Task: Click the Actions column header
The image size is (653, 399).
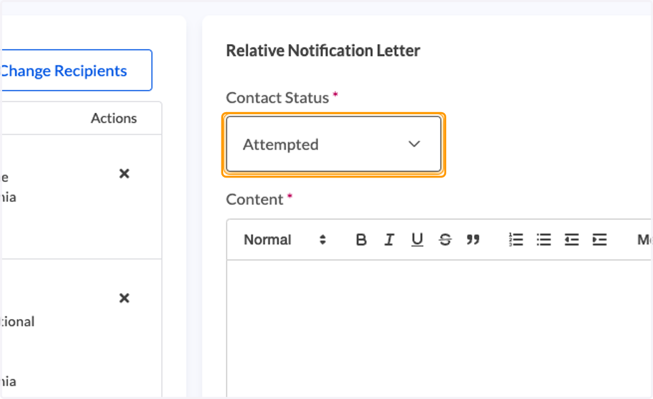Action: (114, 118)
